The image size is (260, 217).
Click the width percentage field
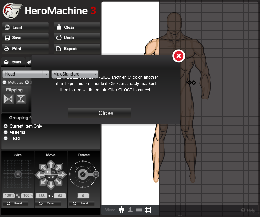click(9, 196)
